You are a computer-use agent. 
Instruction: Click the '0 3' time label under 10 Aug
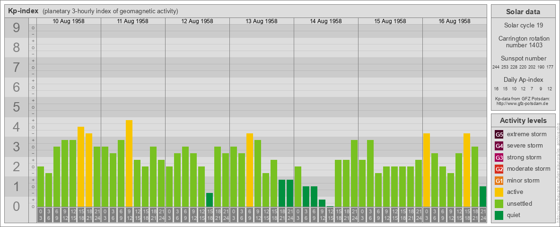click(x=41, y=216)
